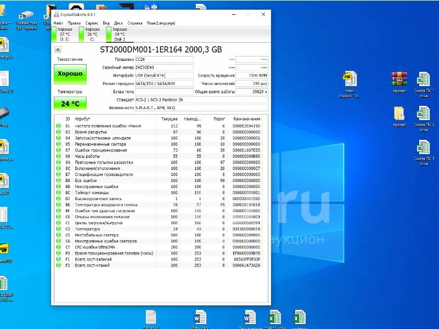Screen dimensions: 439x329
Task: Open the Файл menu
Action: 58,23
